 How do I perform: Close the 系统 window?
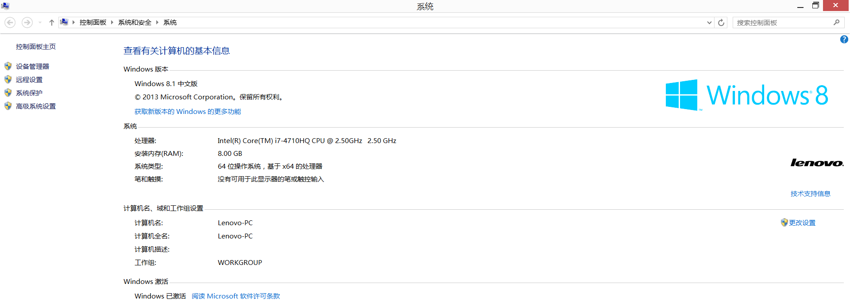click(835, 5)
